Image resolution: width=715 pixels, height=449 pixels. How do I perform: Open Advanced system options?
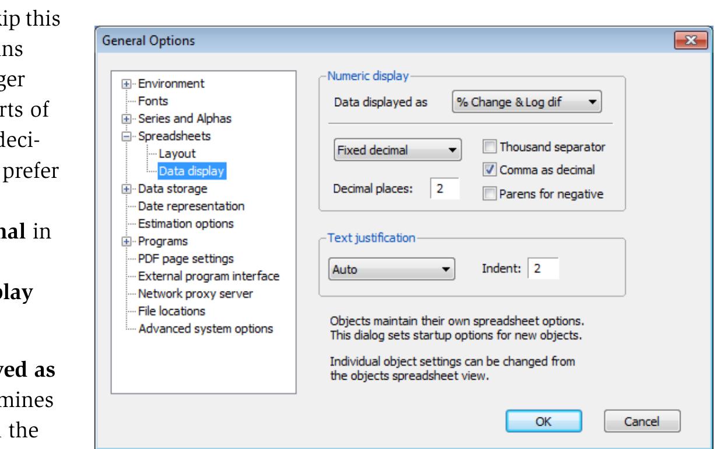205,328
